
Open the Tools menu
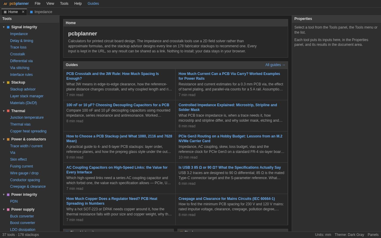(x=64, y=4)
